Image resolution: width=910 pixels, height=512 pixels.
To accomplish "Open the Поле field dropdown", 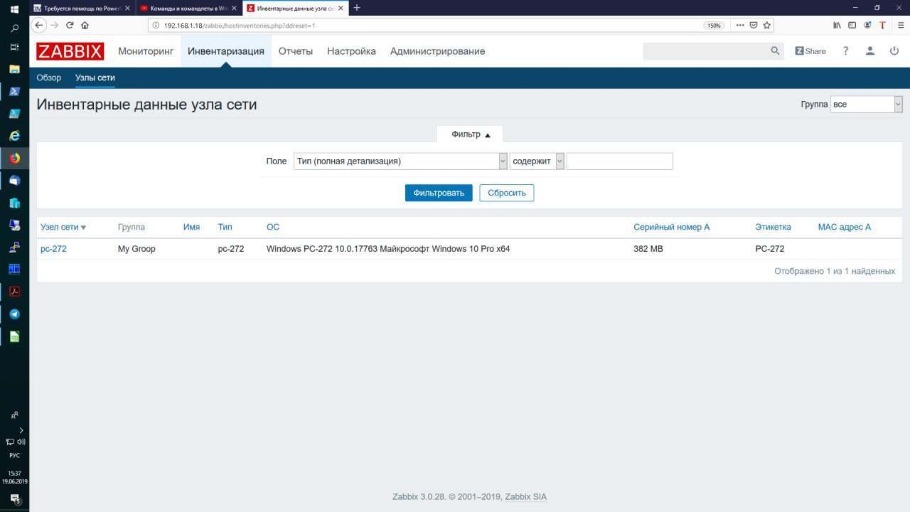I will pyautogui.click(x=400, y=161).
